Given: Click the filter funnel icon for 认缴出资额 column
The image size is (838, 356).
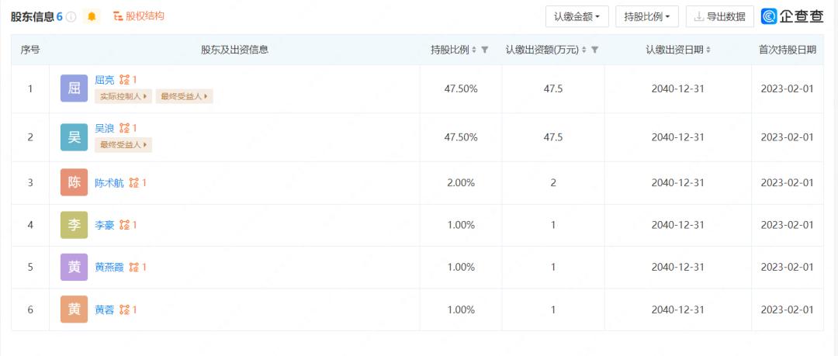Looking at the screenshot, I should [x=595, y=50].
